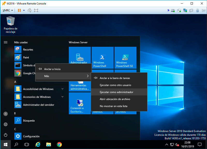Screen dimensions: 207x149
Task: Expand Accesorios de Windows folder
Action: pos(39,97)
